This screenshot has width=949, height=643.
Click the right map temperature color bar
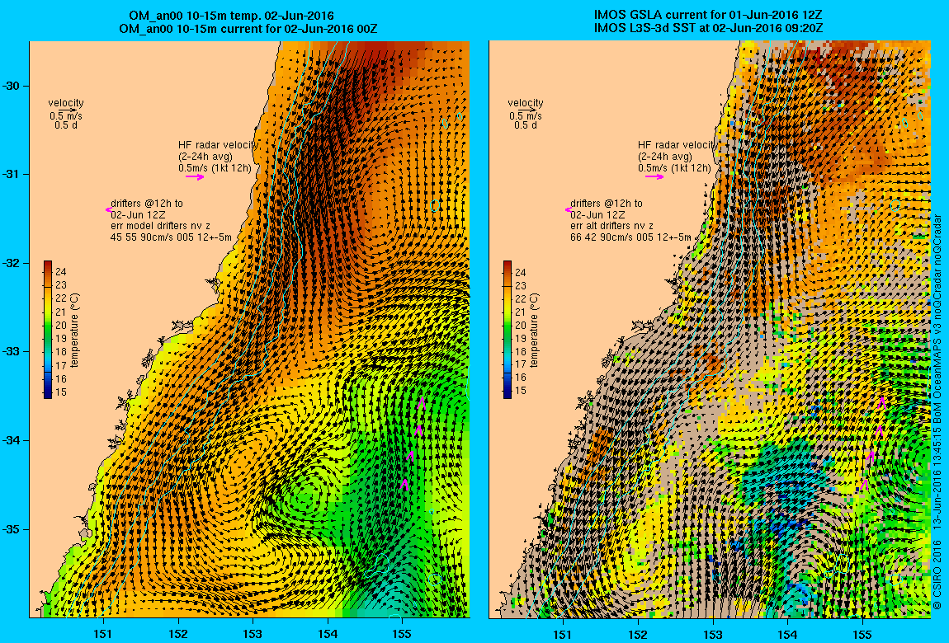[x=508, y=330]
